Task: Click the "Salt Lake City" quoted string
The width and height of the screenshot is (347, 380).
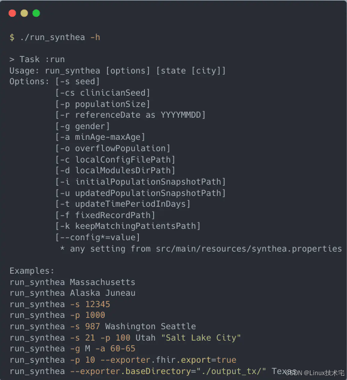Action: [201, 338]
